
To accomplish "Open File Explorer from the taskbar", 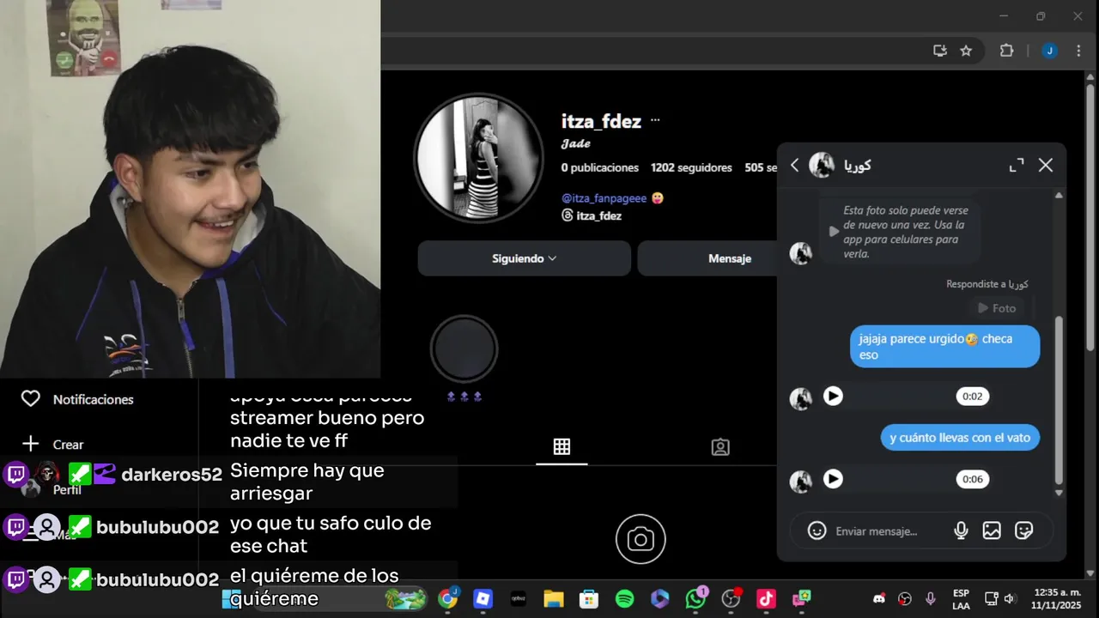I will 554,598.
